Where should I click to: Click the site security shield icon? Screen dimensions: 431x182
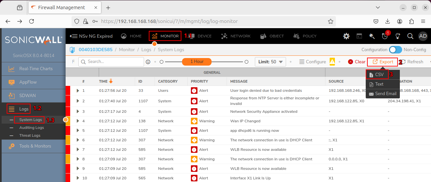[77, 21]
